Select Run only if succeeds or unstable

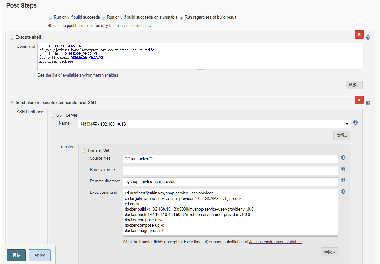(104, 18)
